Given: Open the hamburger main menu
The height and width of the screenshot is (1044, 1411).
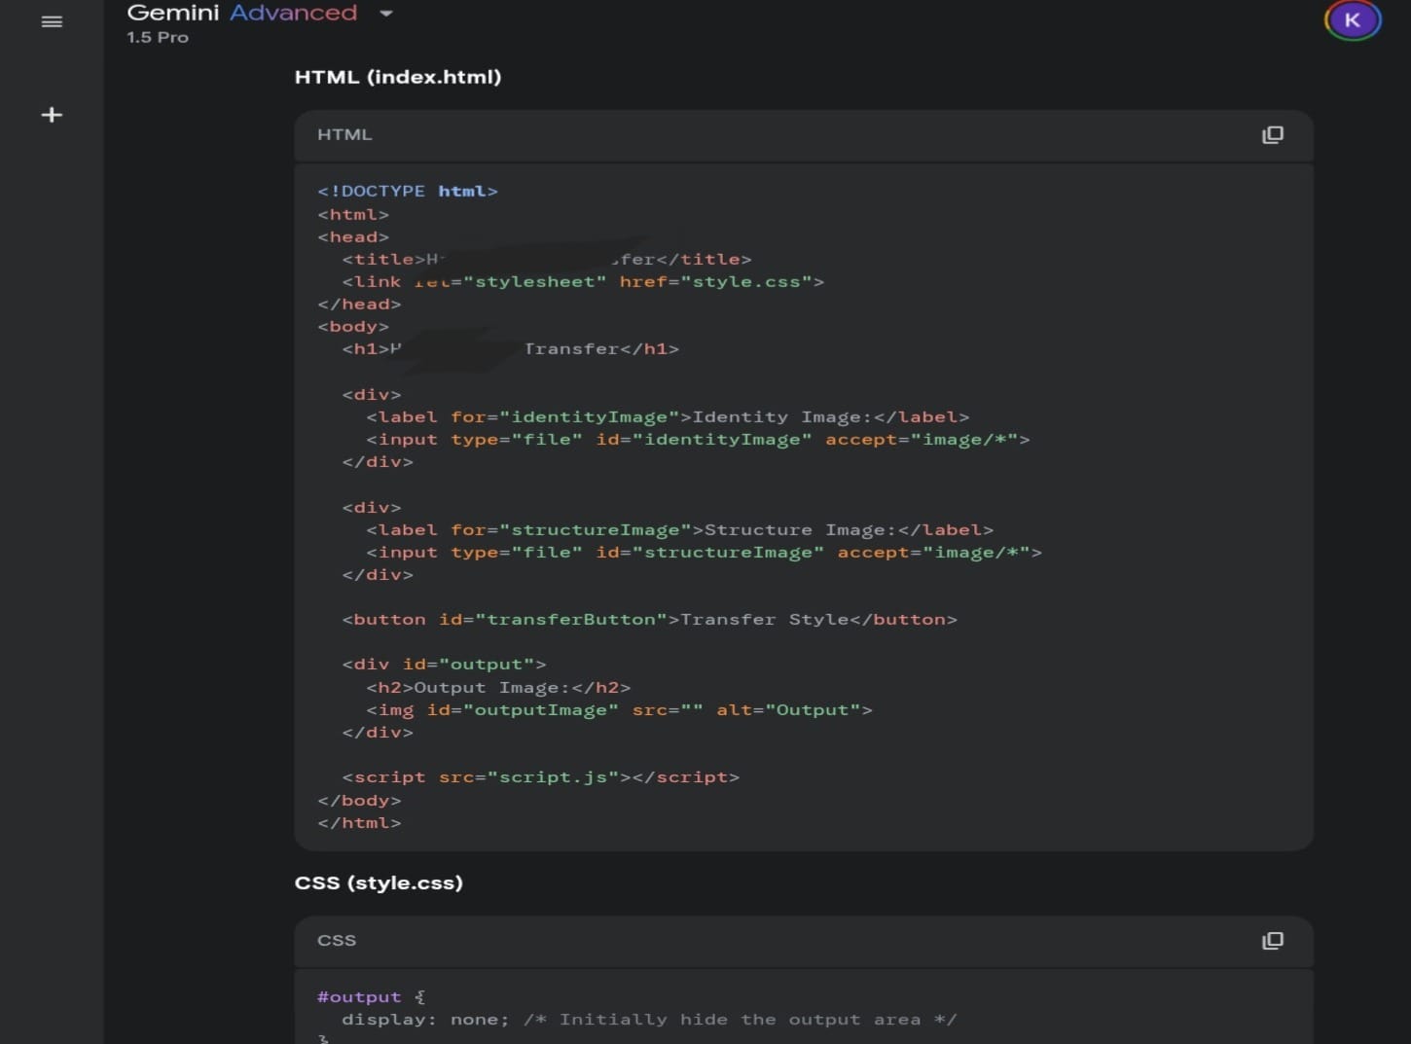Looking at the screenshot, I should 52,21.
